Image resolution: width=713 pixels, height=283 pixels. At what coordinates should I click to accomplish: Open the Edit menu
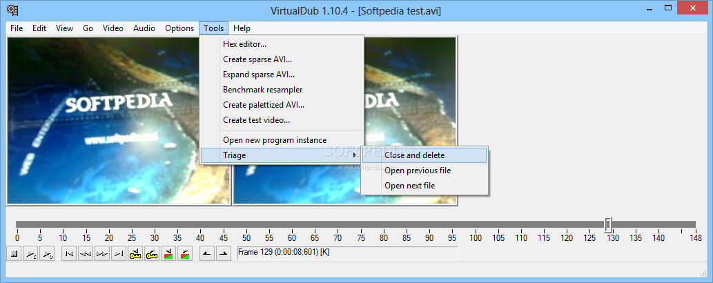(x=39, y=28)
